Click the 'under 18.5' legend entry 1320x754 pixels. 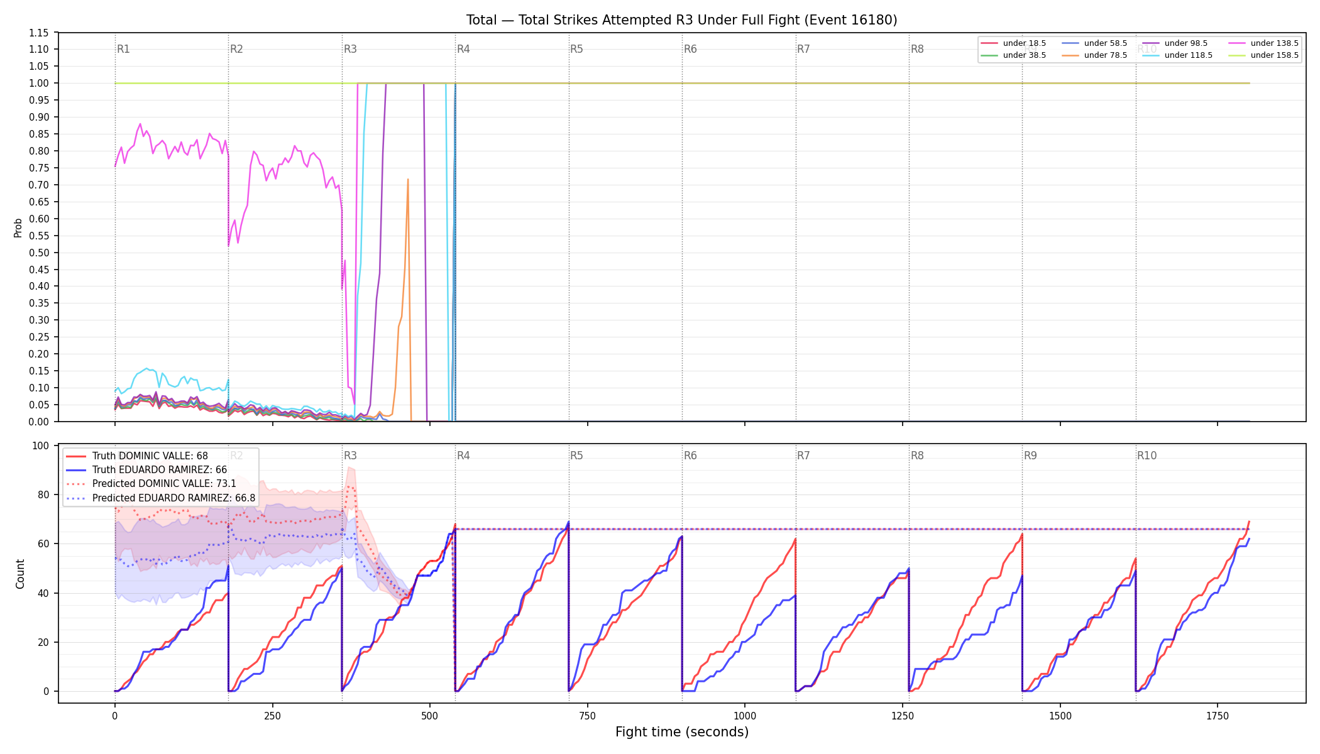click(x=1014, y=43)
